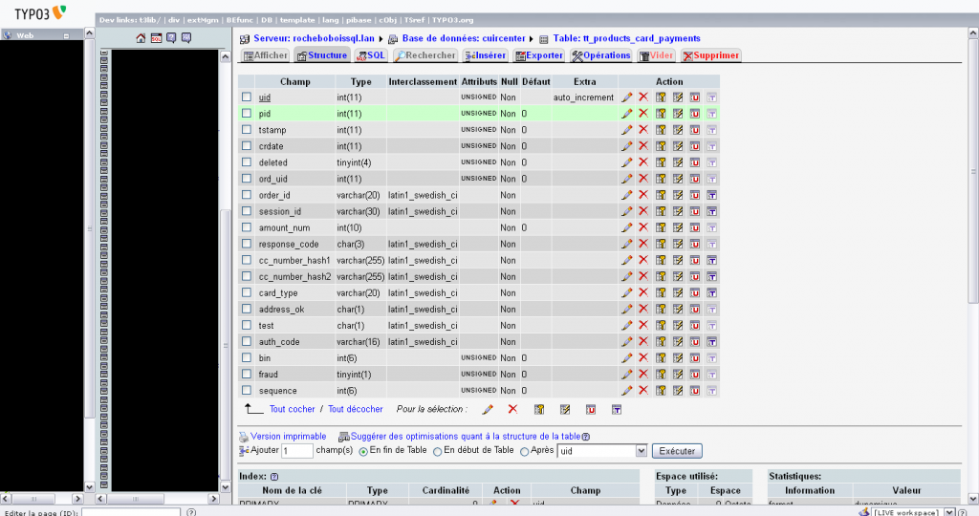Image resolution: width=979 pixels, height=516 pixels.
Task: Click the unique index icon for order_id
Action: tap(694, 195)
